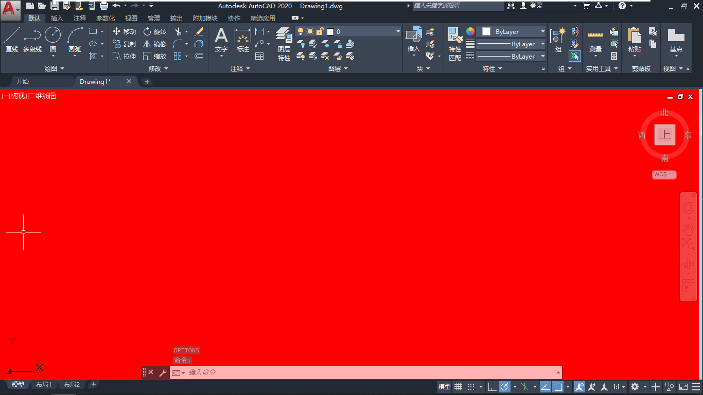Activate the 缩放 (Scale) command
Viewport: 703px width, 395px height.
[154, 56]
